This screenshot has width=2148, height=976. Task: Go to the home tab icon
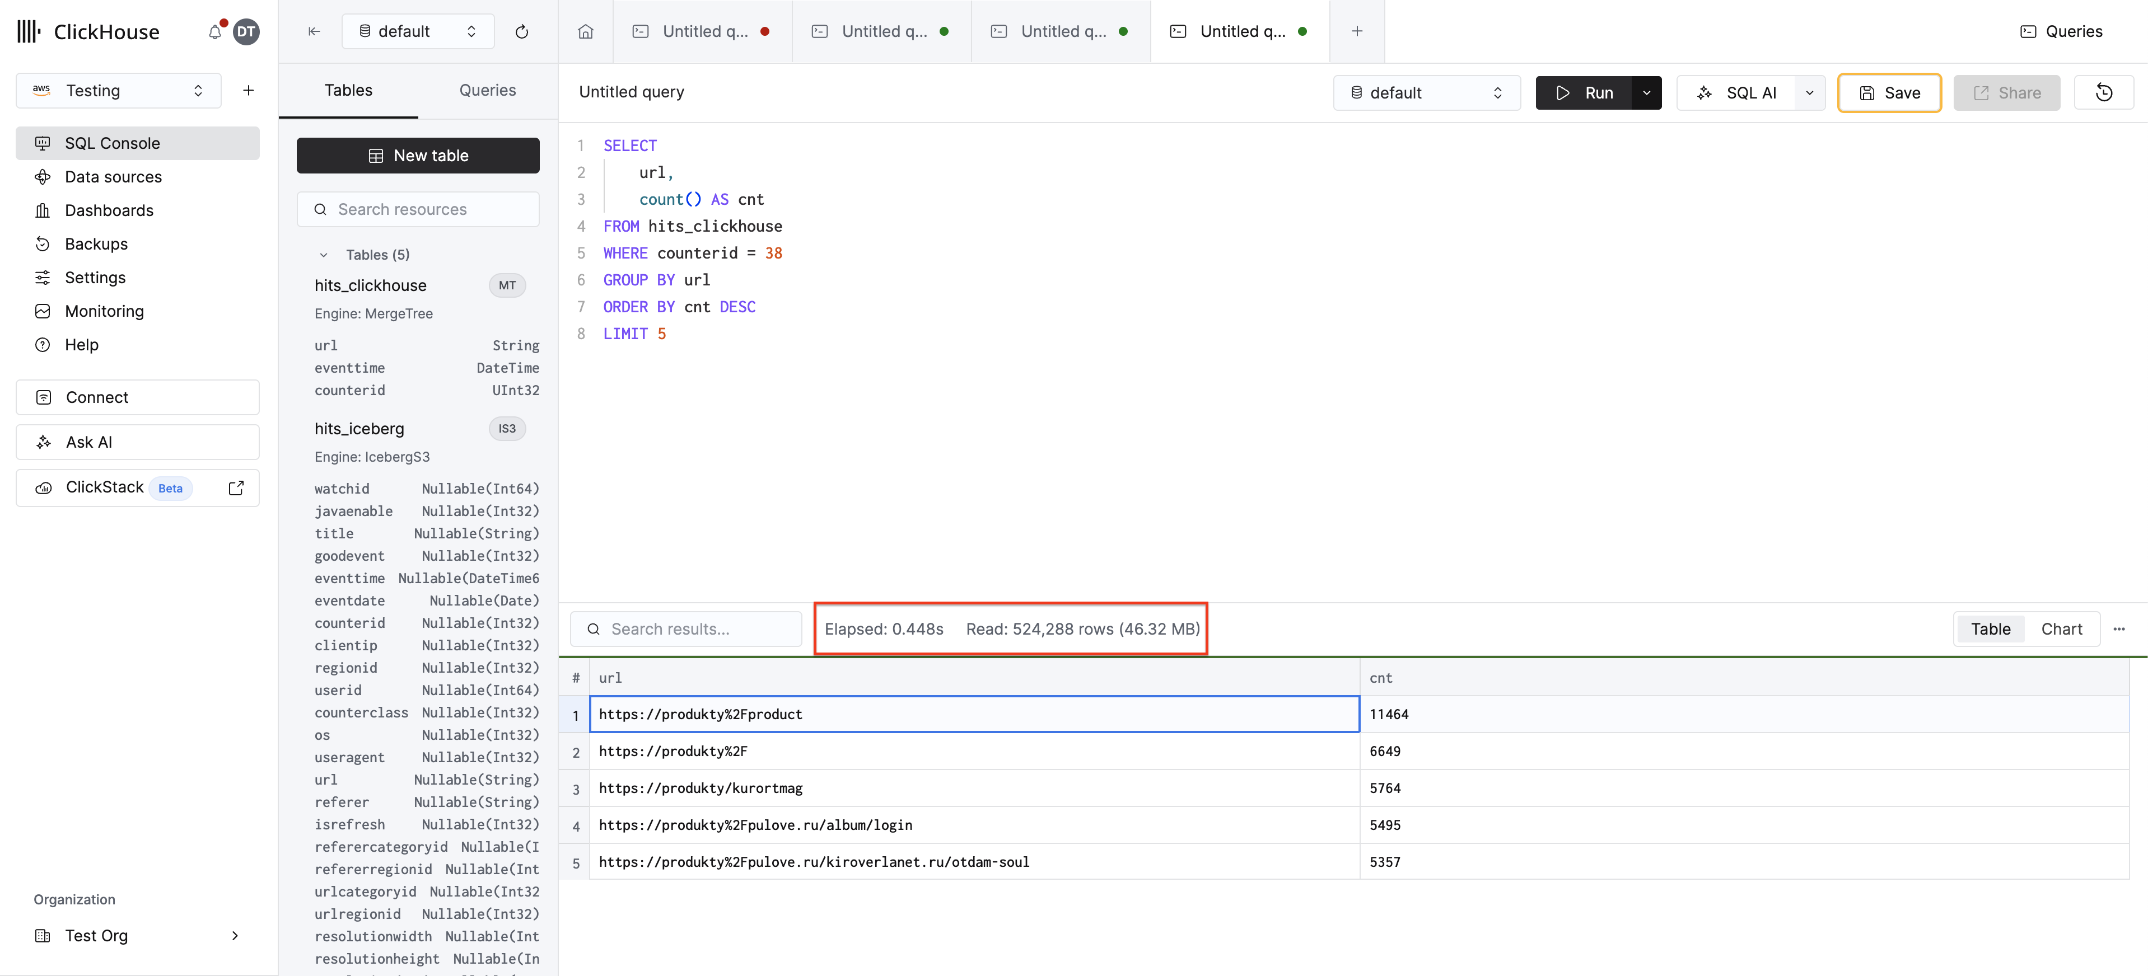tap(585, 32)
